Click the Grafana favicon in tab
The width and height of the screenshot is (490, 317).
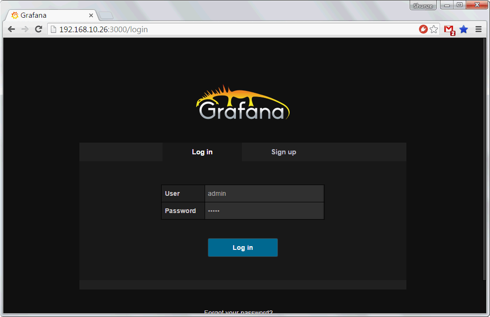(x=14, y=15)
